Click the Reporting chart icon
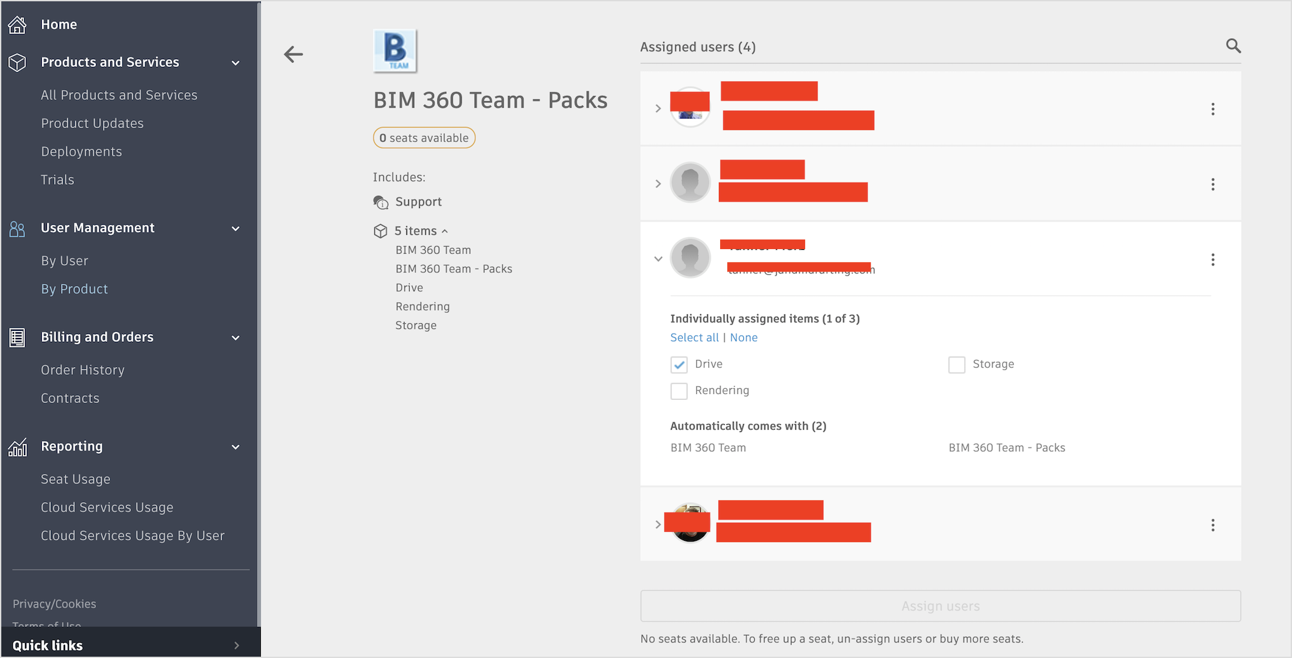The image size is (1292, 658). tap(17, 447)
